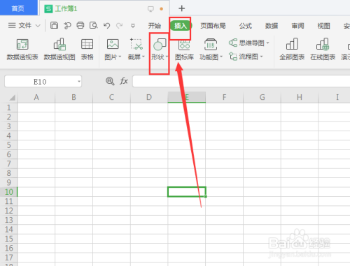
Task: Click the Select All corner triangle
Action: 12,97
